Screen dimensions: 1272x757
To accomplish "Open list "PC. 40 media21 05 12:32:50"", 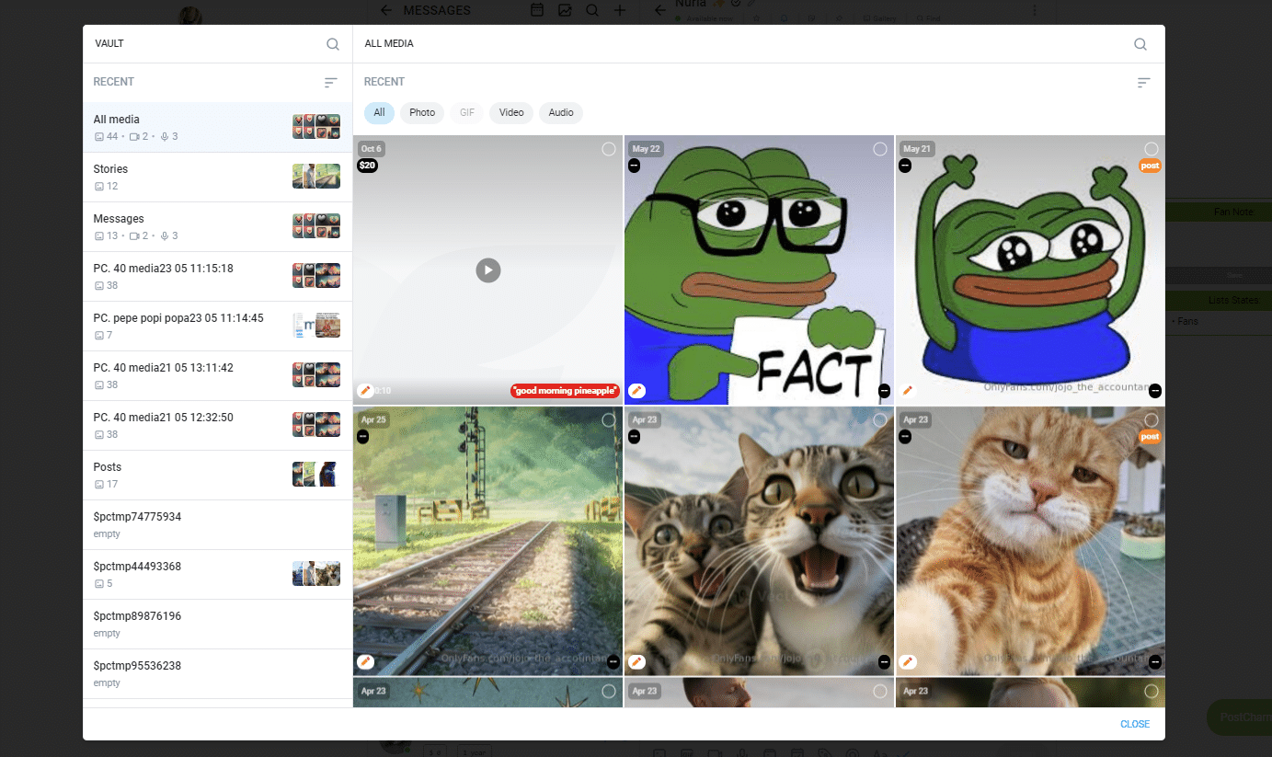I will click(x=217, y=425).
